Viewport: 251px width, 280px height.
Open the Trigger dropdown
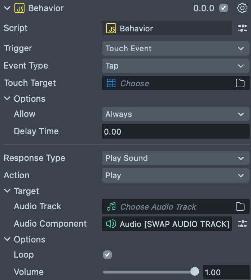(175, 48)
